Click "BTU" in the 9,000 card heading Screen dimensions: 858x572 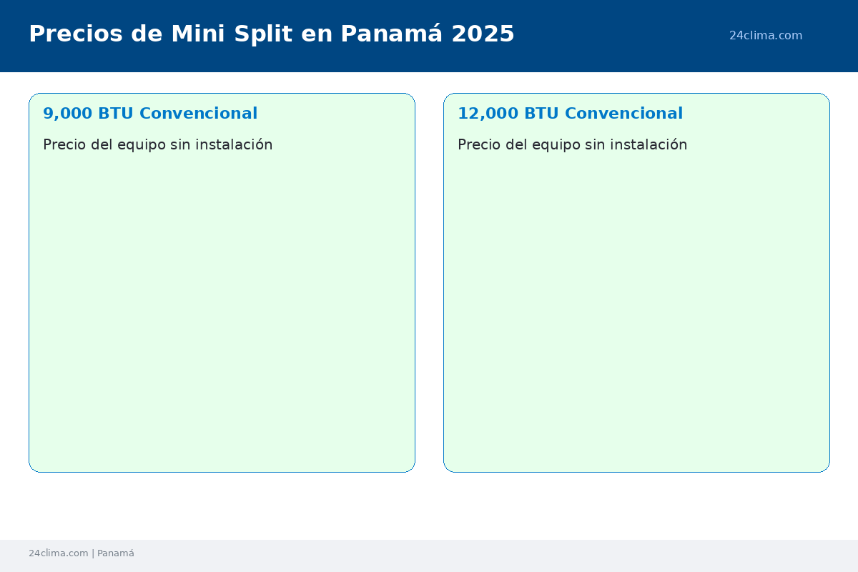[116, 114]
